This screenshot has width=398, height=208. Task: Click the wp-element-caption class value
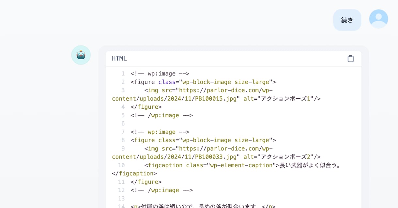pos(241,165)
